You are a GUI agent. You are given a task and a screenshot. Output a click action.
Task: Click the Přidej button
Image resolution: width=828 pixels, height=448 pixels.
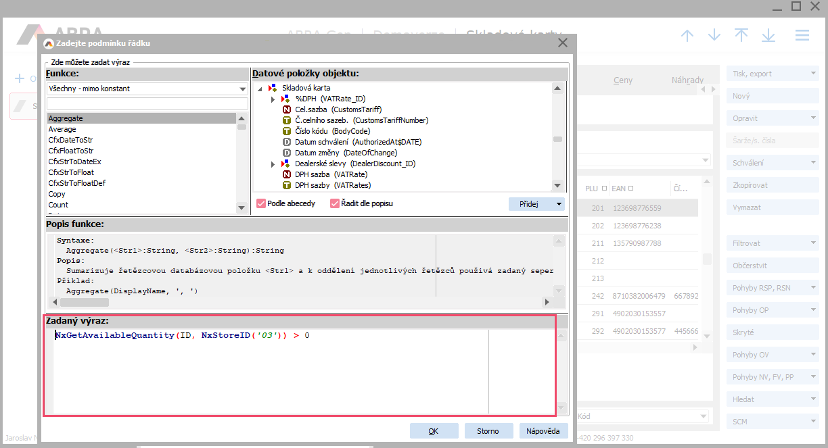pos(530,204)
